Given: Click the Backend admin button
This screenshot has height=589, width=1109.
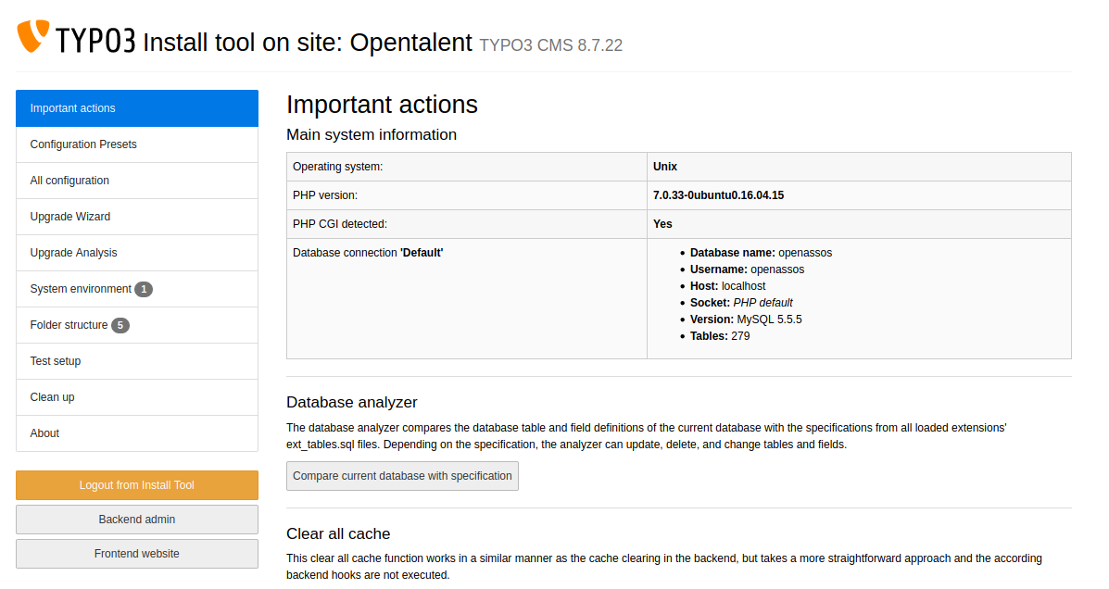Looking at the screenshot, I should tap(137, 520).
